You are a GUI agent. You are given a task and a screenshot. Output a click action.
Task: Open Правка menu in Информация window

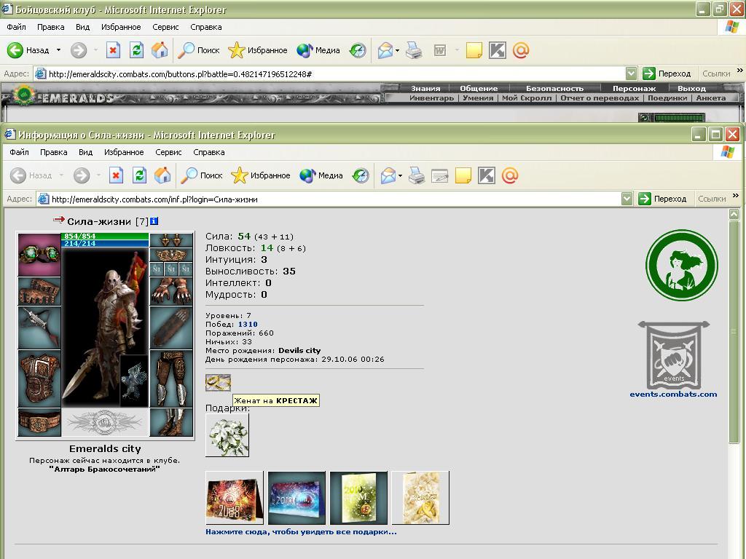pyautogui.click(x=53, y=152)
